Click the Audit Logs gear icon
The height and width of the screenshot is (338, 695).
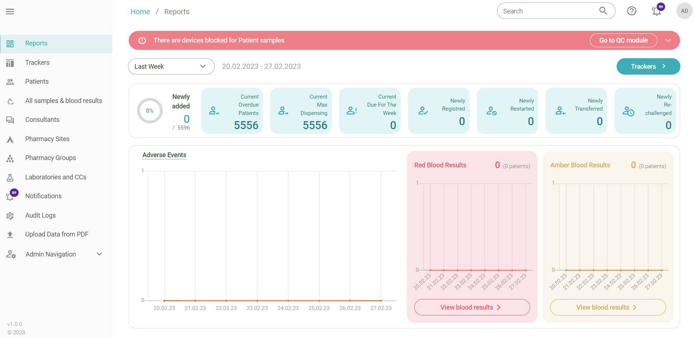10,216
